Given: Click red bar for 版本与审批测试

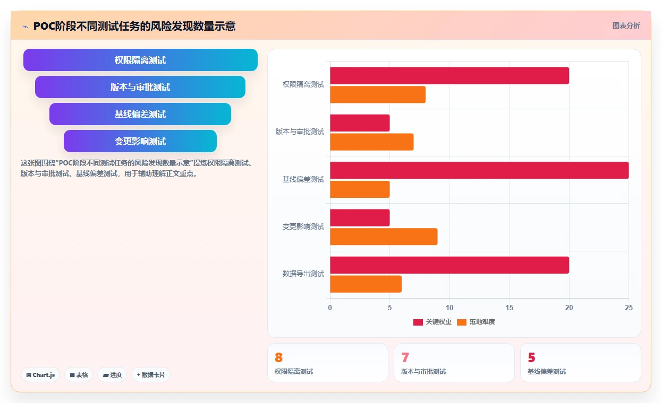Looking at the screenshot, I should point(360,123).
